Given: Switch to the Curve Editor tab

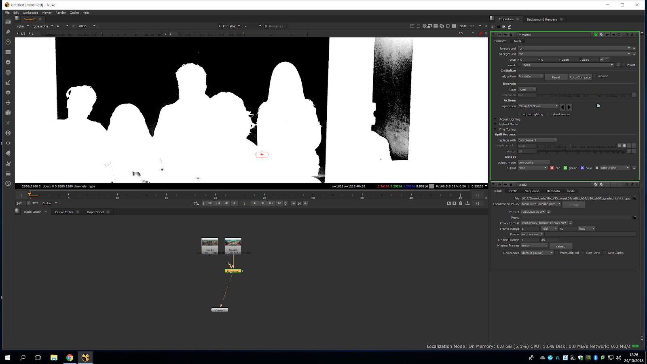Looking at the screenshot, I should click(64, 212).
